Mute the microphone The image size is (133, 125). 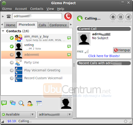click(x=128, y=17)
